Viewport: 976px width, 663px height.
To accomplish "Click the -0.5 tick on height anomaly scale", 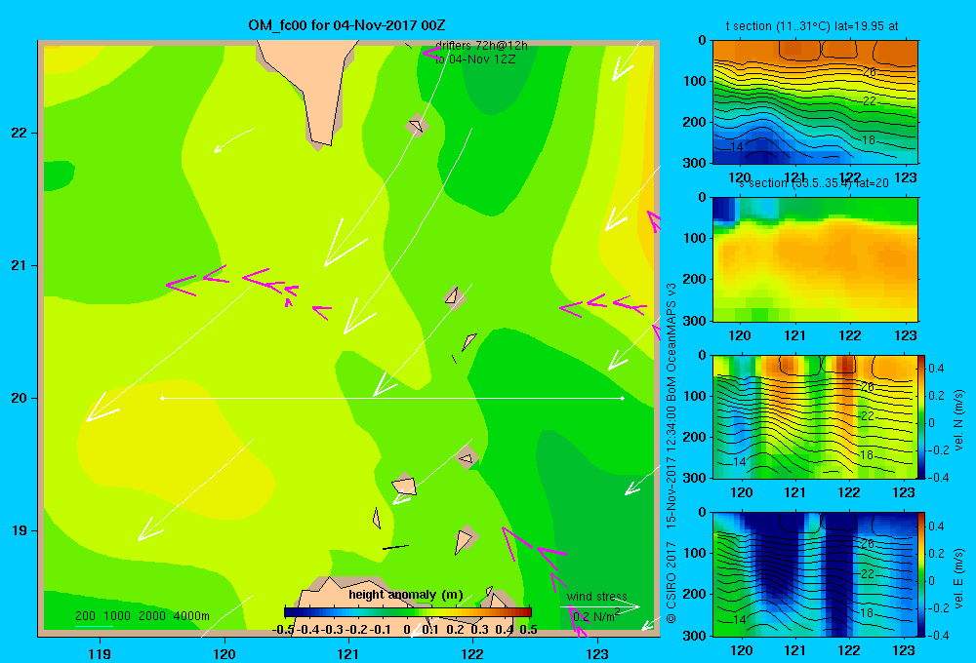I will (x=283, y=630).
